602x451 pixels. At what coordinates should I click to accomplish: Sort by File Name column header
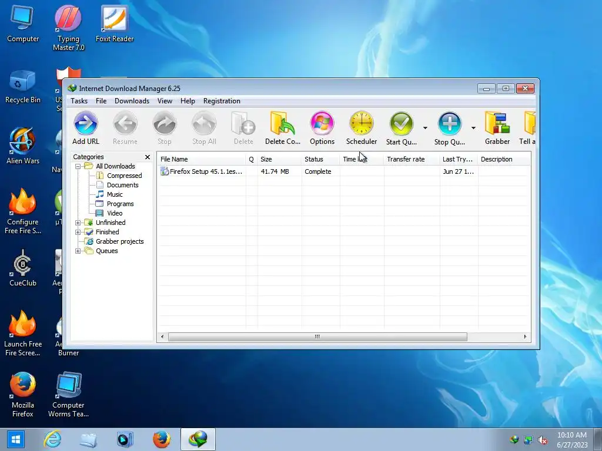point(202,159)
